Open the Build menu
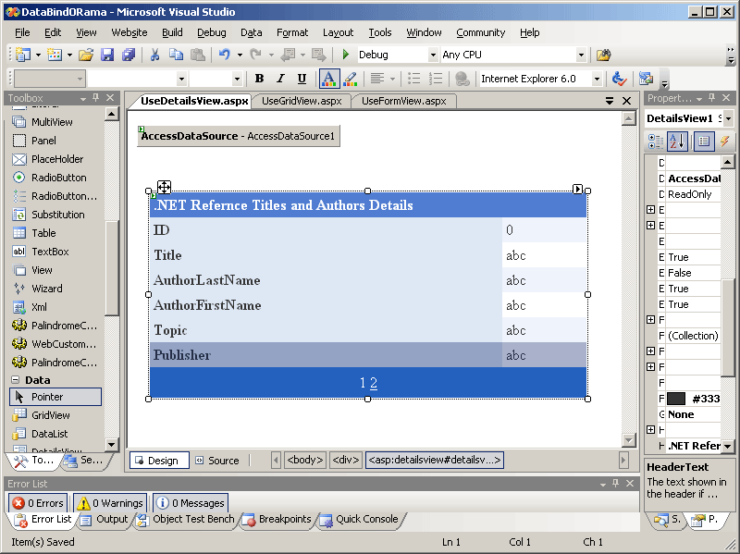The height and width of the screenshot is (554, 740). coord(172,32)
